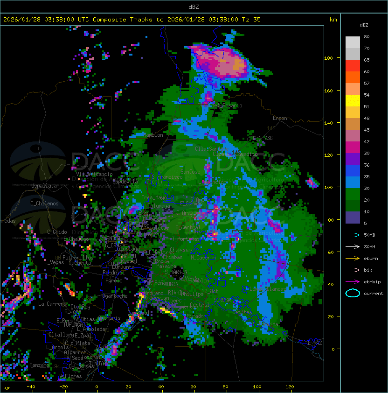Image resolution: width=388 pixels, height=393 pixels.
Task: Click the intense pink storm cell at top
Action: click(x=221, y=62)
